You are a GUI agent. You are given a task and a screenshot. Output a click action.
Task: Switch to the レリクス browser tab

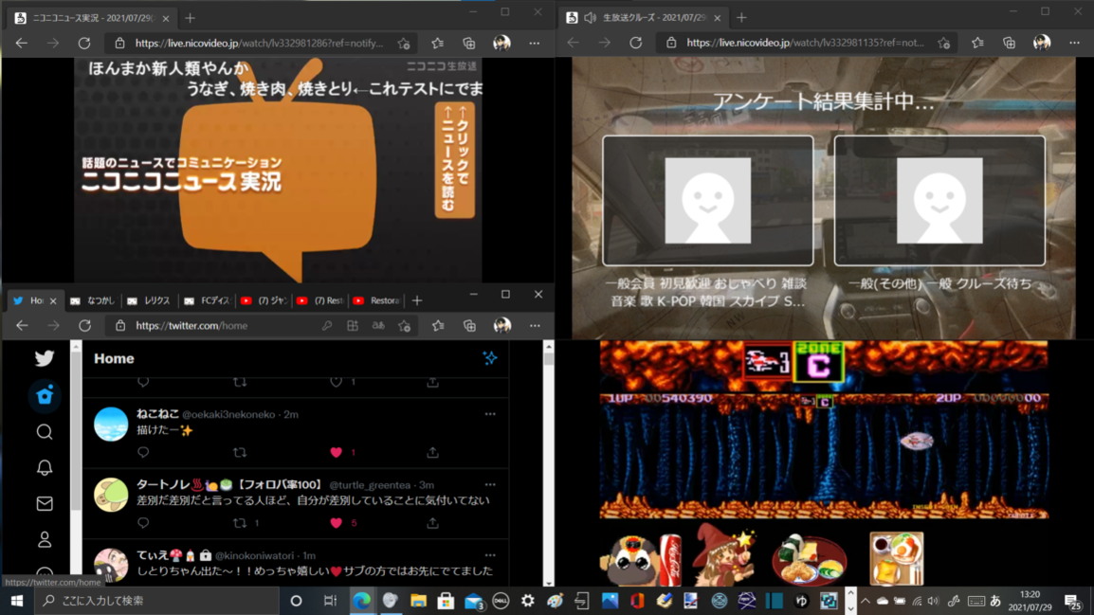click(150, 300)
